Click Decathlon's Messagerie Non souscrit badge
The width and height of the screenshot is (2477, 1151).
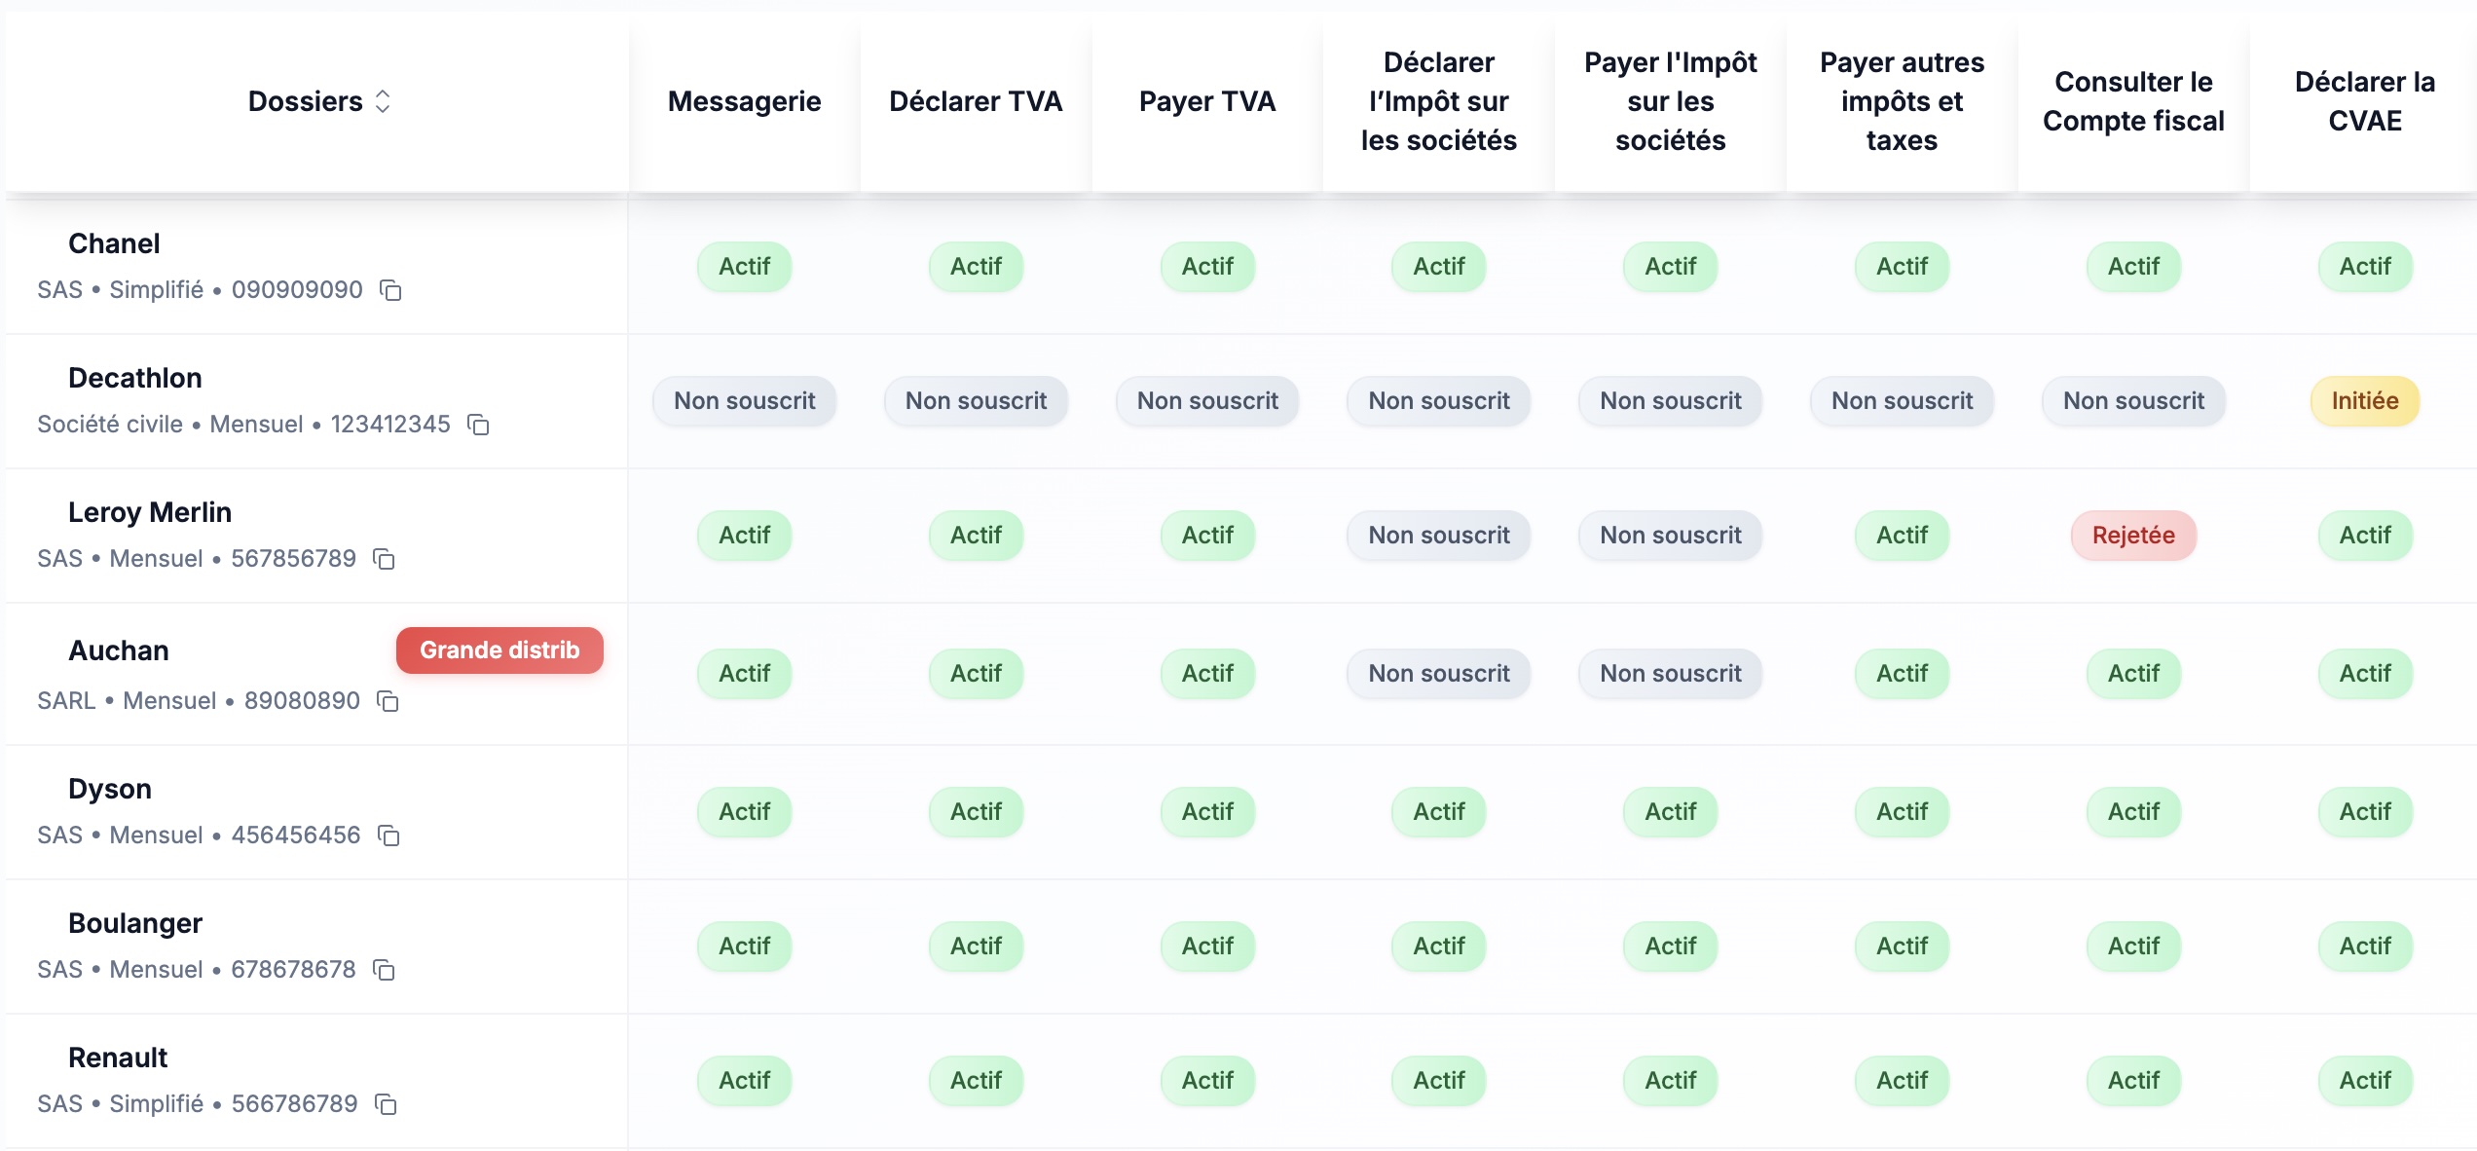click(744, 401)
